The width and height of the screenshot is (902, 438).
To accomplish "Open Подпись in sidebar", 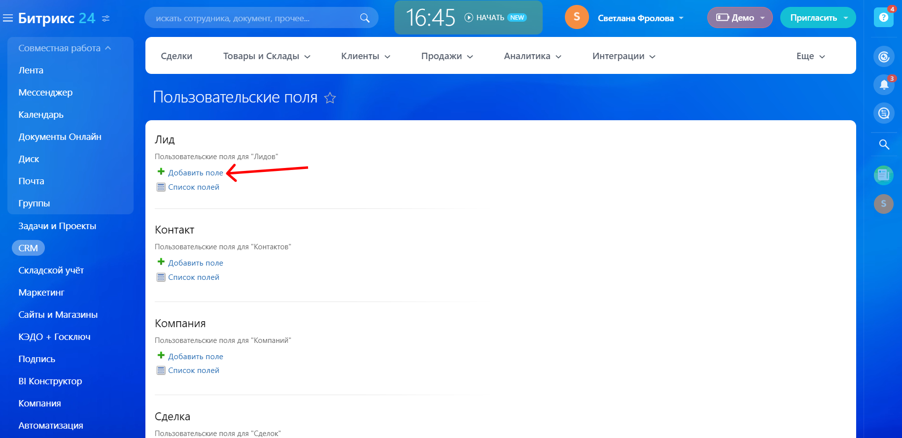I will point(36,359).
